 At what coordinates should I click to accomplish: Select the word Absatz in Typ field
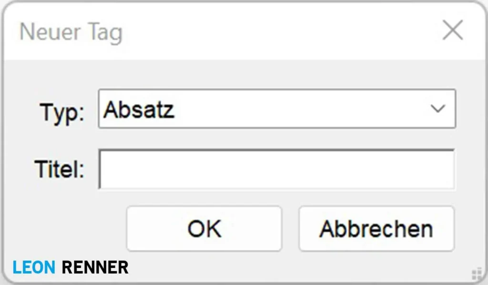click(x=139, y=110)
